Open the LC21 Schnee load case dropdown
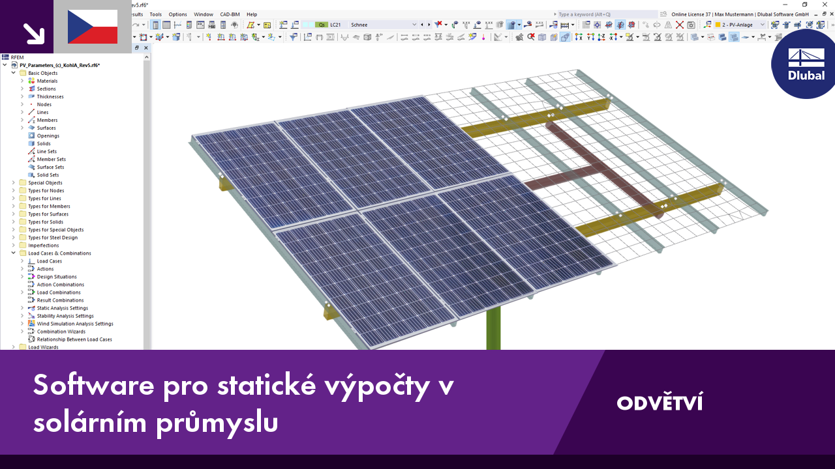Screen dimensions: 835x469 coord(415,25)
